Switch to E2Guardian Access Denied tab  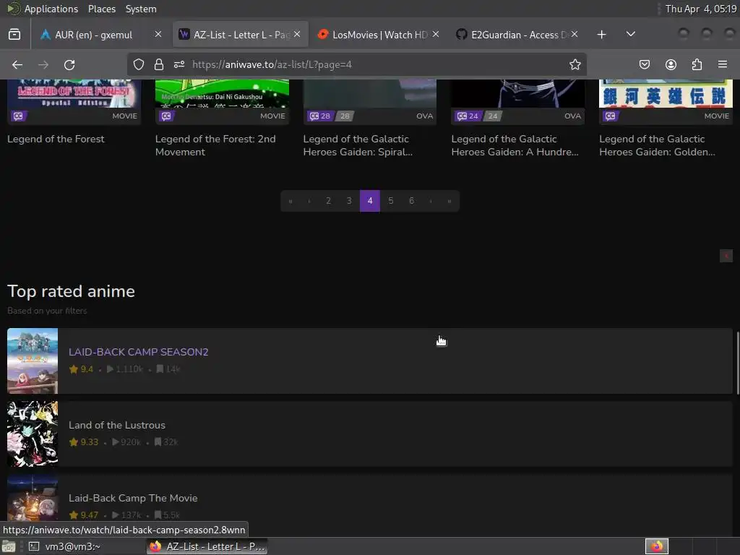512,35
